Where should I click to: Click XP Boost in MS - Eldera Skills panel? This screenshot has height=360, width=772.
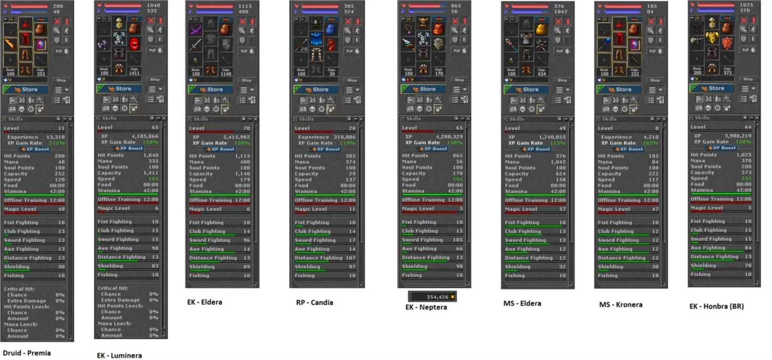tap(535, 149)
